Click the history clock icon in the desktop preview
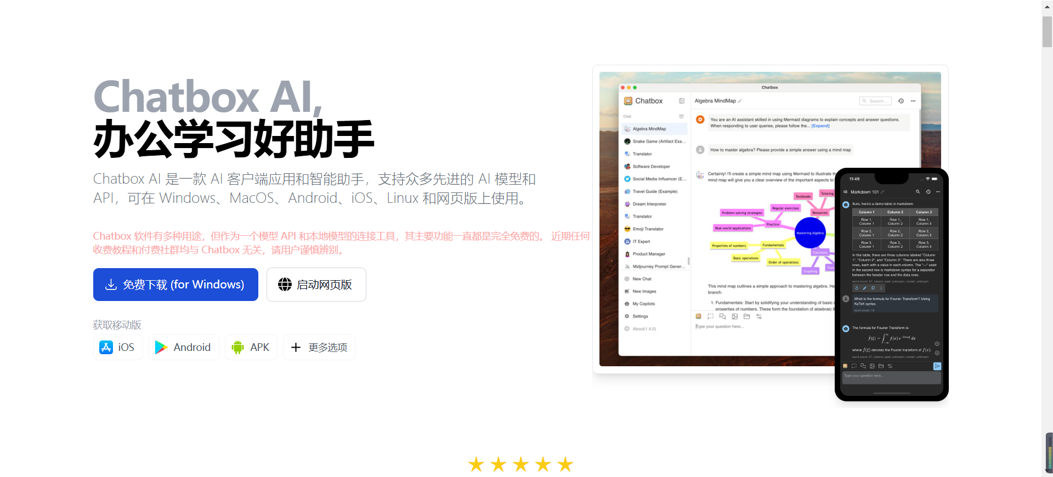This screenshot has height=477, width=1053. pos(901,101)
